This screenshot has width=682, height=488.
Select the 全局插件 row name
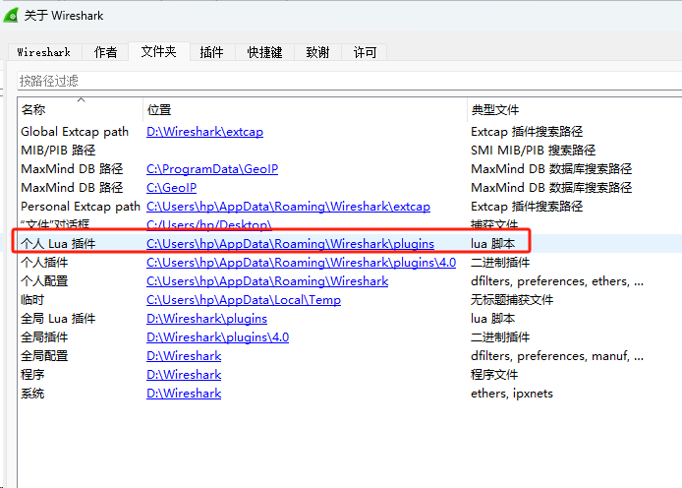(44, 337)
